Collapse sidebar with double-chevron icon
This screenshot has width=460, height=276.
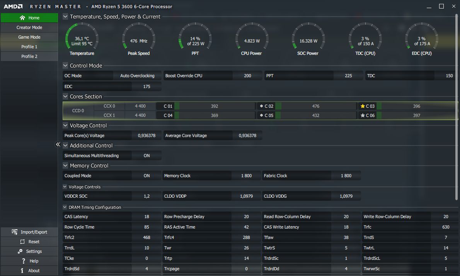[58, 144]
